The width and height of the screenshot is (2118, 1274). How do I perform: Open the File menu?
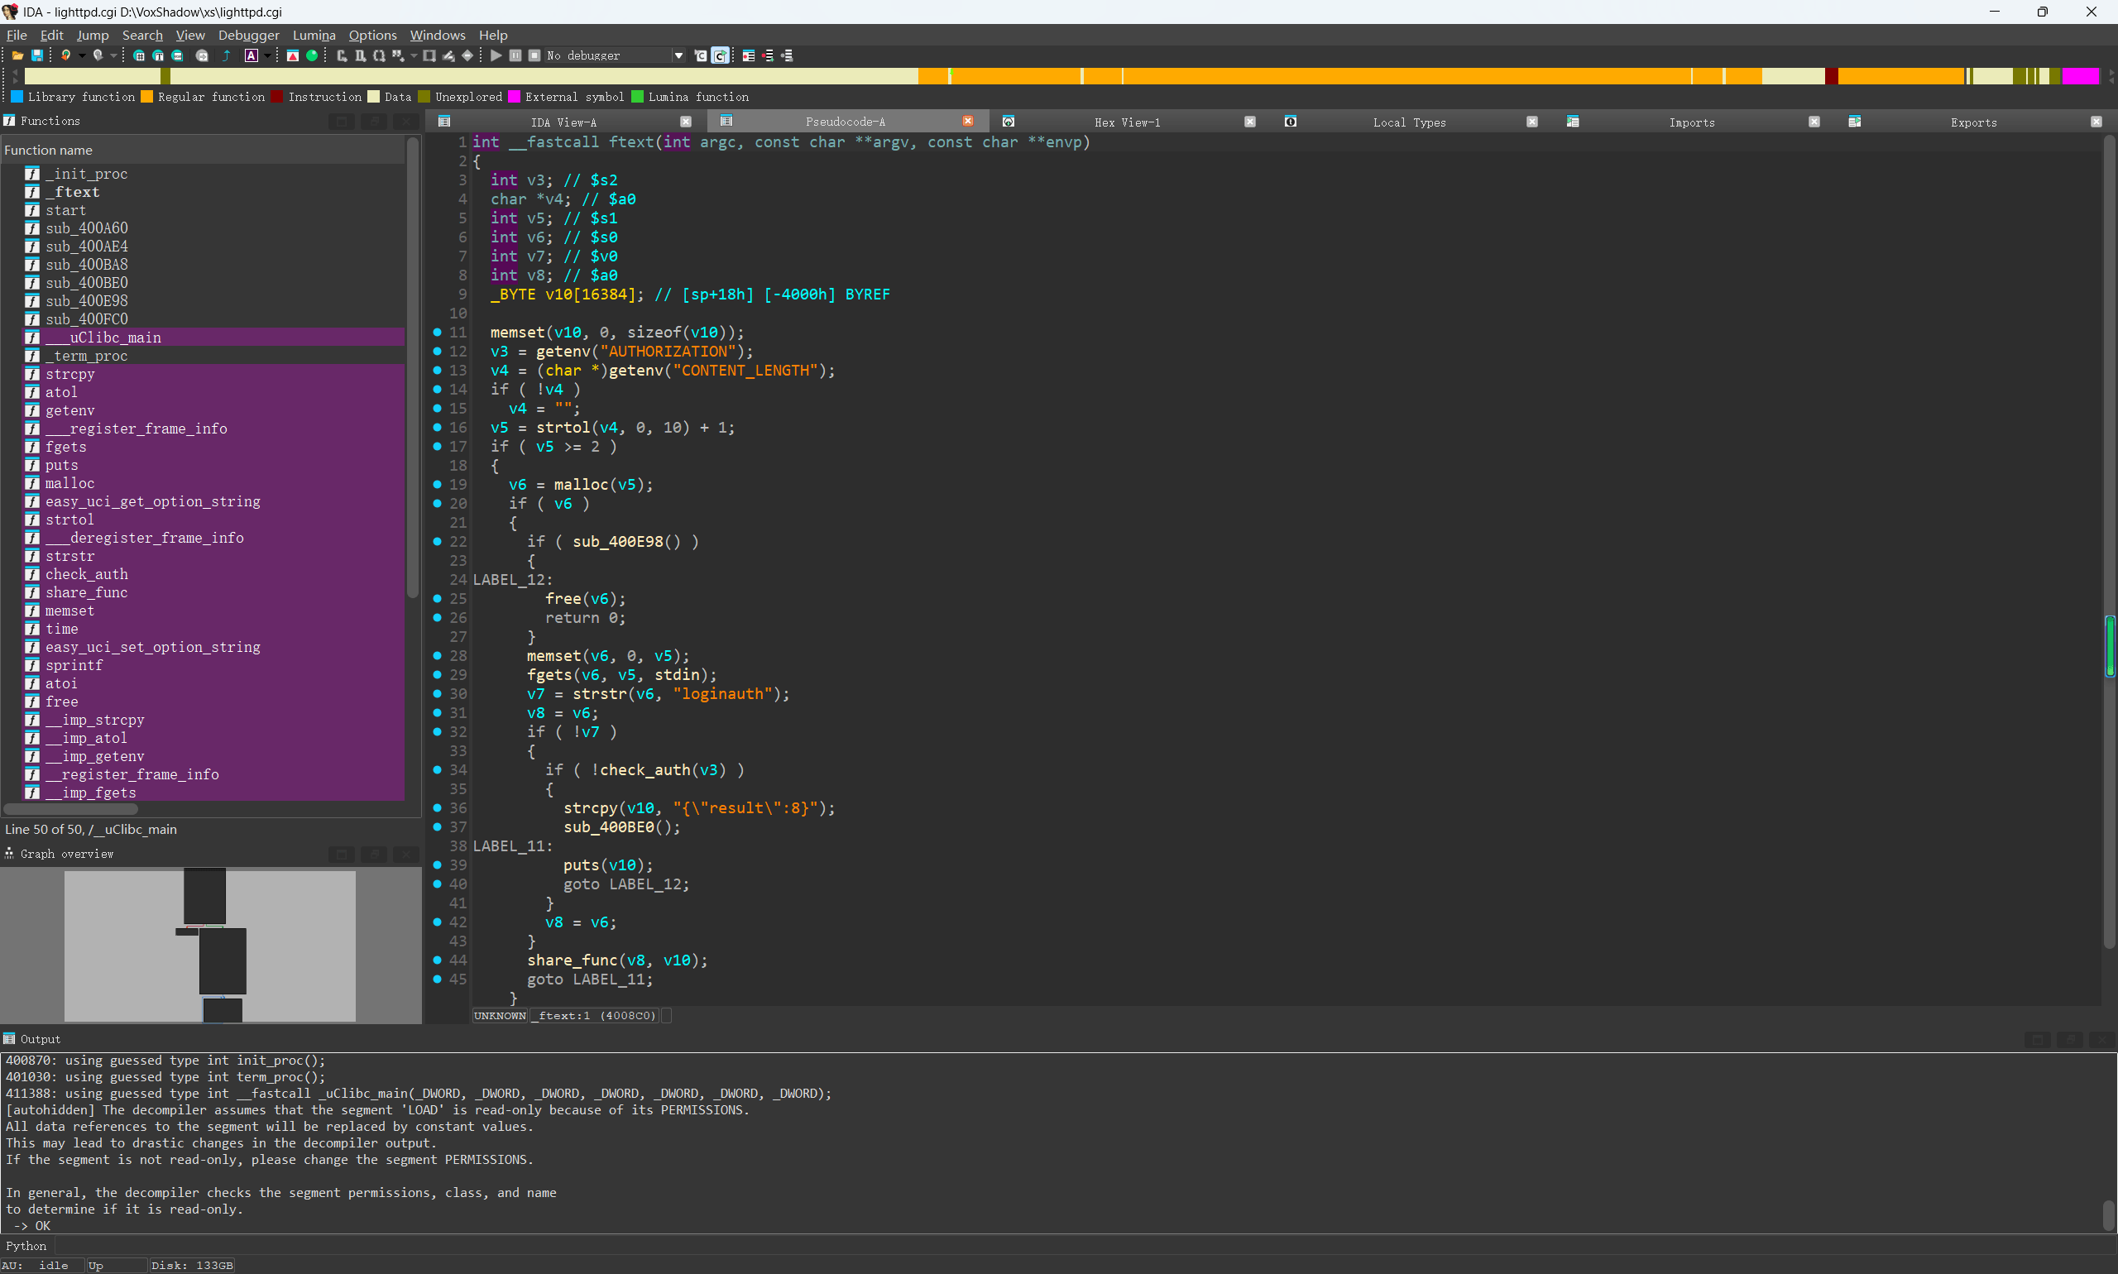pos(17,36)
